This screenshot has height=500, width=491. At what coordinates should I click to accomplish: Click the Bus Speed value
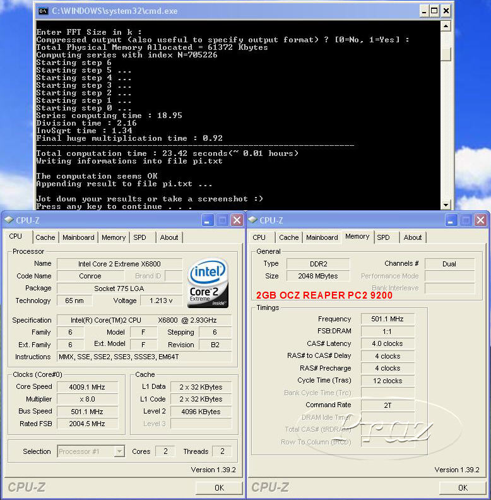click(x=87, y=412)
